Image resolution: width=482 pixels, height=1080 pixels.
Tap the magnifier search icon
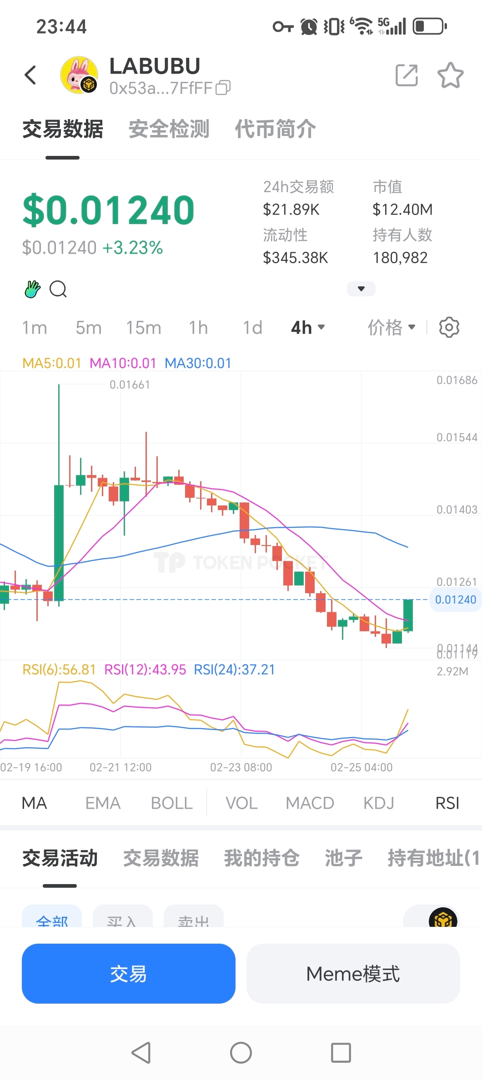click(x=58, y=289)
